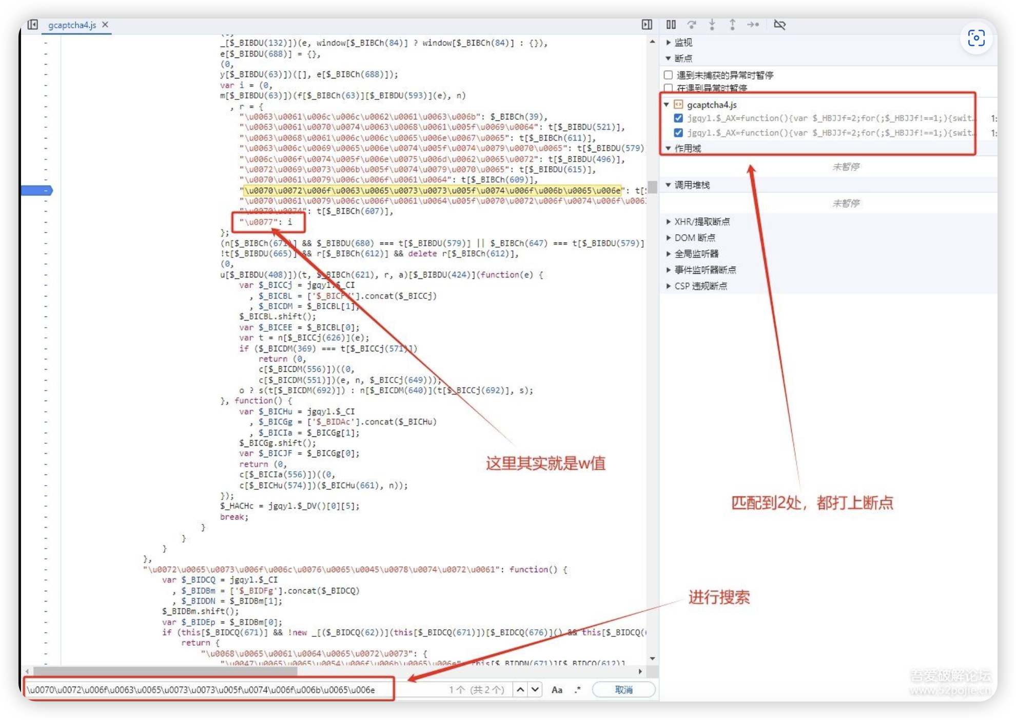Click the pause script execution icon
The image size is (1016, 720).
[x=671, y=25]
